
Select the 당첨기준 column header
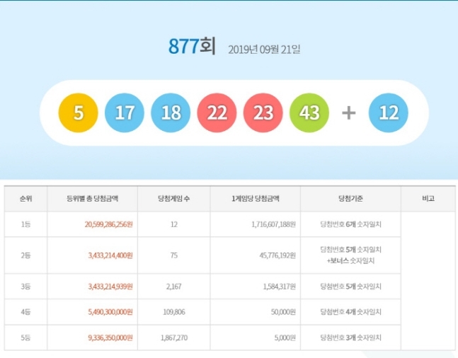point(350,199)
